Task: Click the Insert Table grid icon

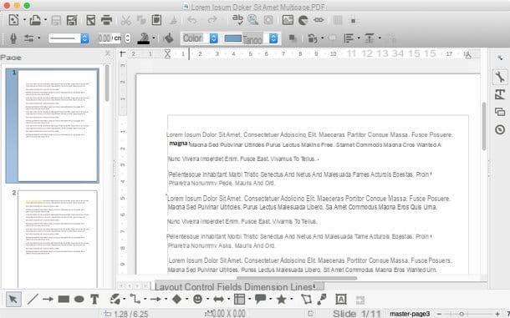Action: point(338,20)
